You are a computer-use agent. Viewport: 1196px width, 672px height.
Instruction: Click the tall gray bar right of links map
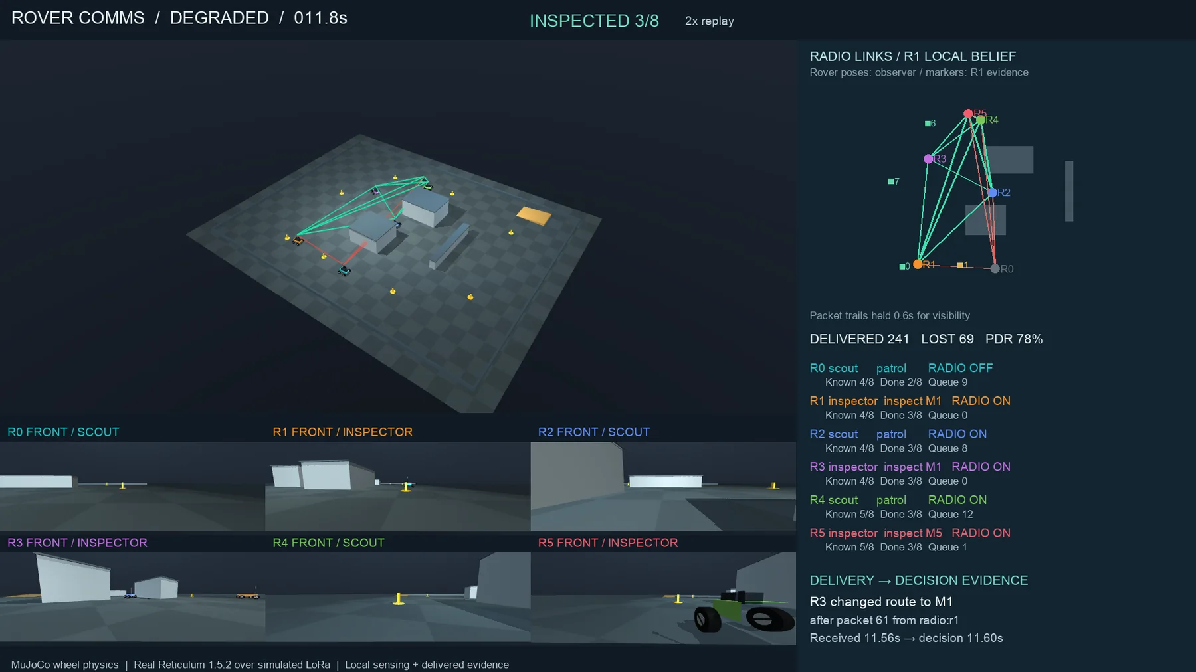1069,191
